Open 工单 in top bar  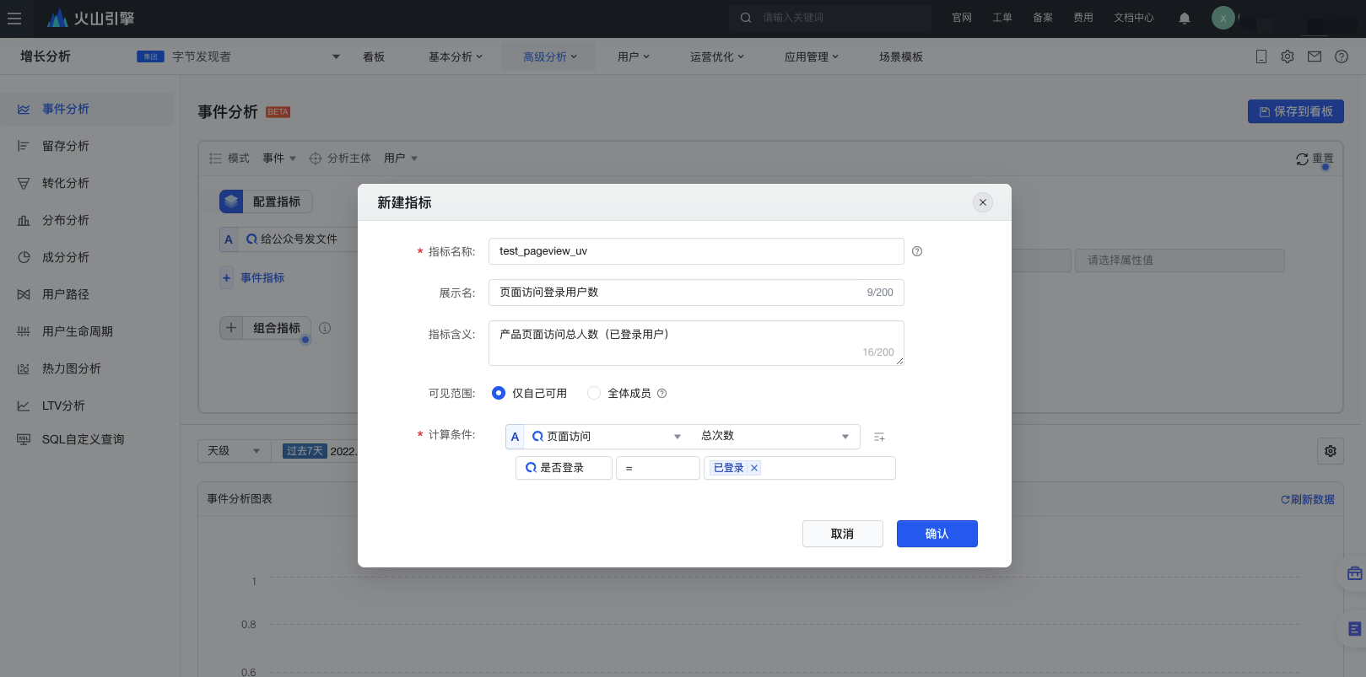pyautogui.click(x=1002, y=18)
